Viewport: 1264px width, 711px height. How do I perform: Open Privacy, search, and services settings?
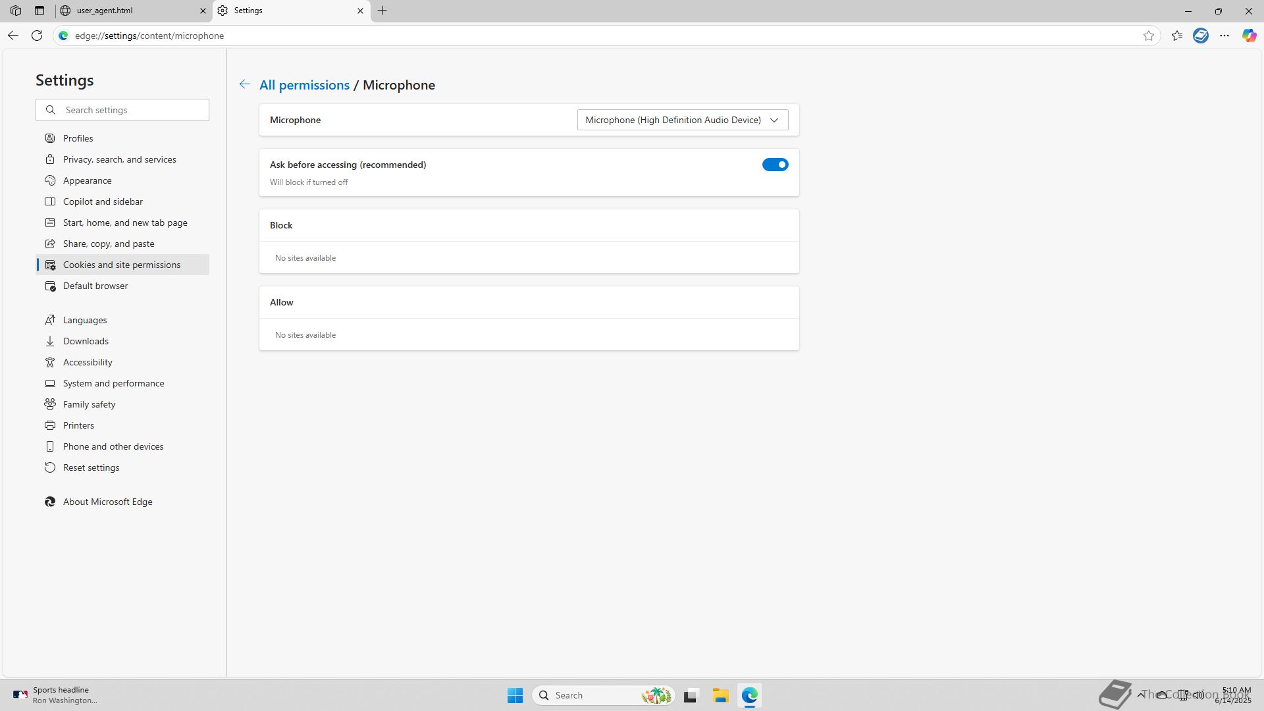click(x=119, y=159)
